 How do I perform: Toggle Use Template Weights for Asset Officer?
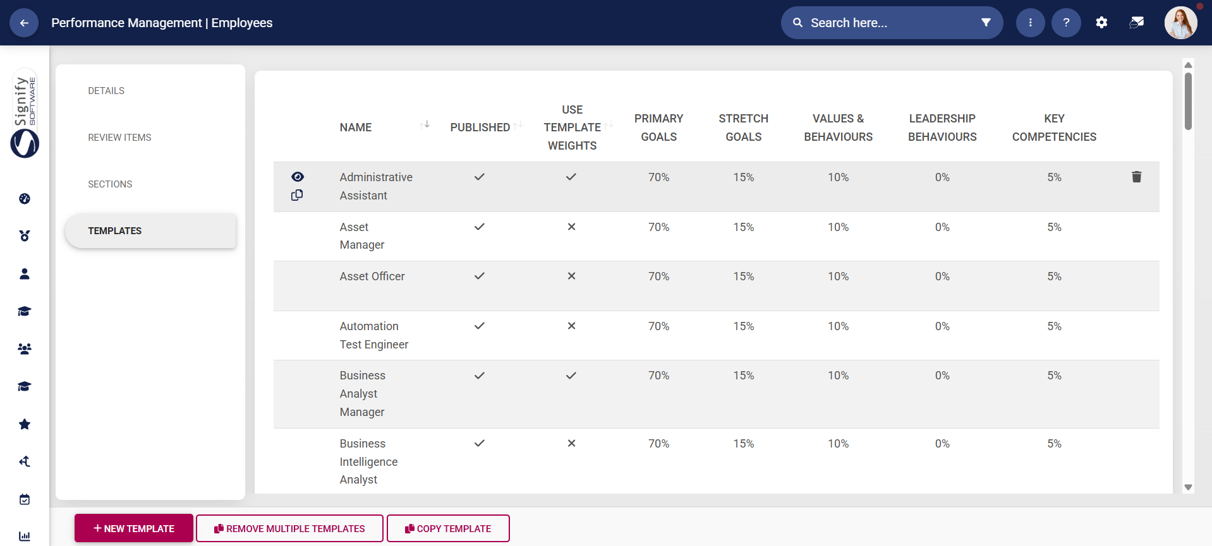point(571,276)
